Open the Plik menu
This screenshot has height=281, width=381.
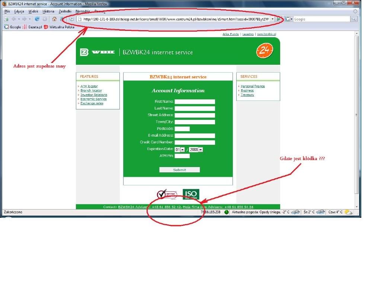tap(7, 11)
